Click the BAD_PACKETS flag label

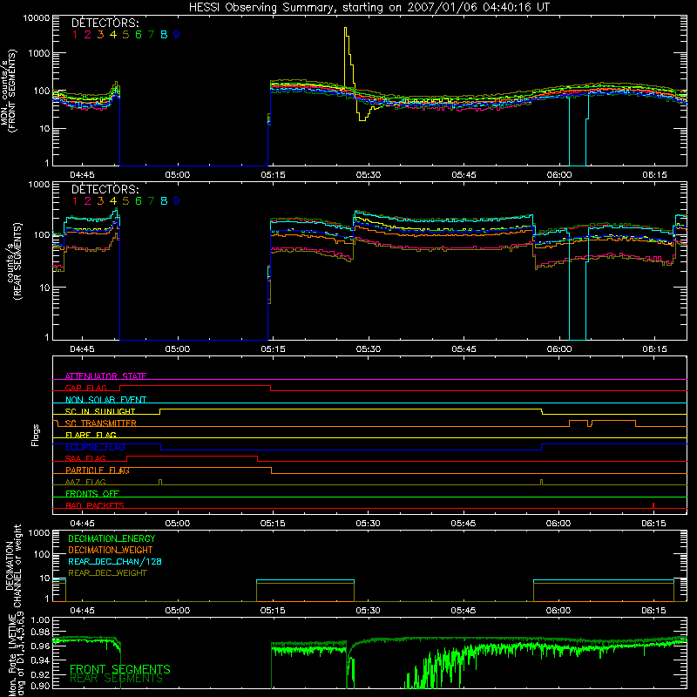tap(95, 505)
